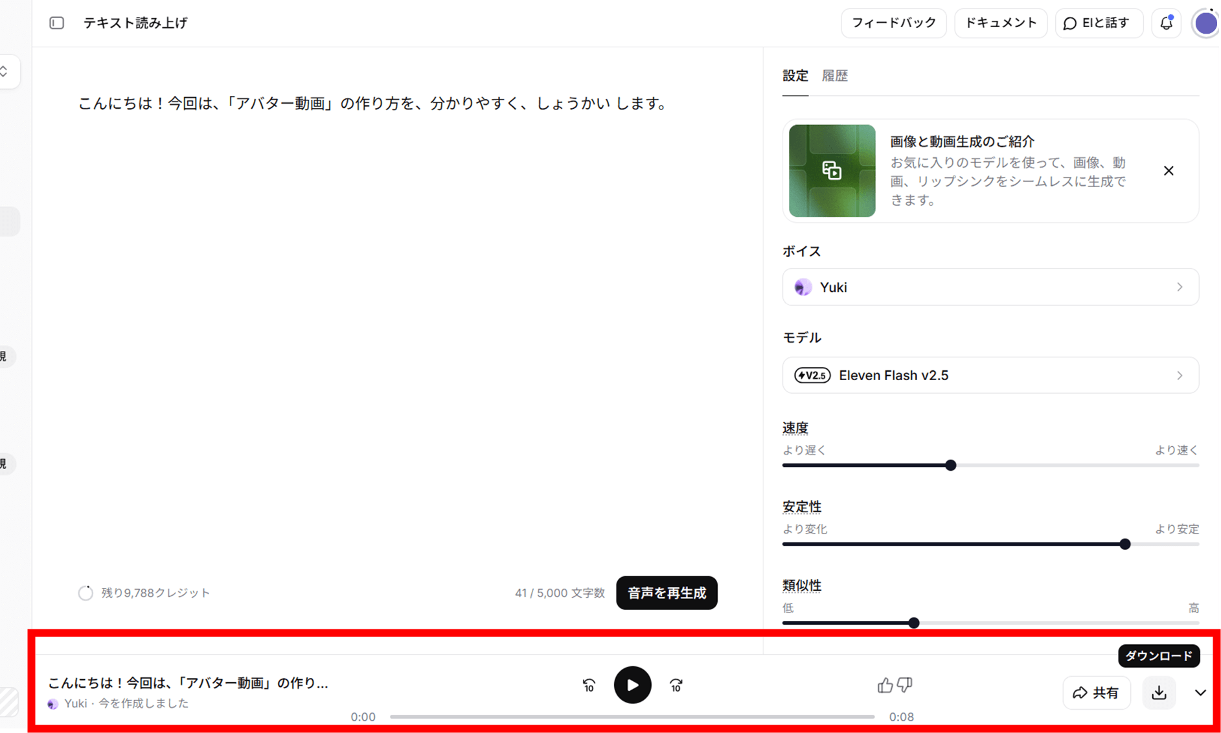Open the Yuki voice selector
The image size is (1221, 733).
click(990, 288)
